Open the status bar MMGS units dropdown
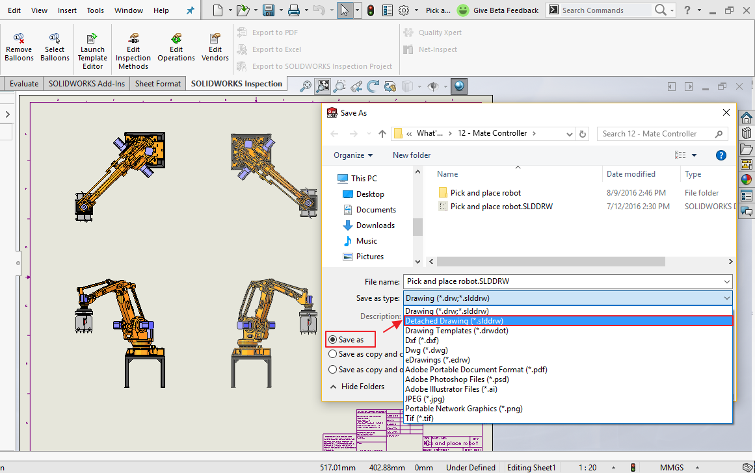 [x=697, y=468]
